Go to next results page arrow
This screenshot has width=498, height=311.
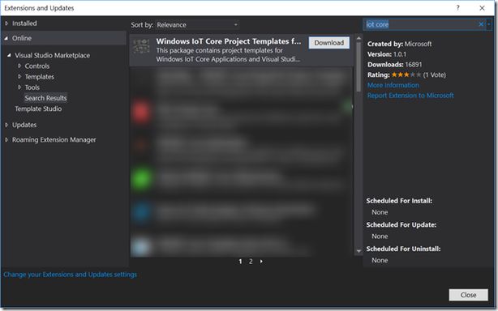pyautogui.click(x=261, y=262)
